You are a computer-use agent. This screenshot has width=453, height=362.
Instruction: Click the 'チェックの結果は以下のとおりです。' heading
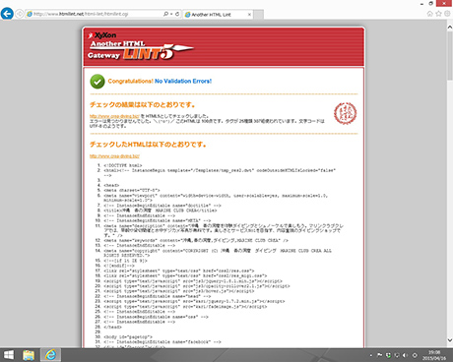coord(143,104)
